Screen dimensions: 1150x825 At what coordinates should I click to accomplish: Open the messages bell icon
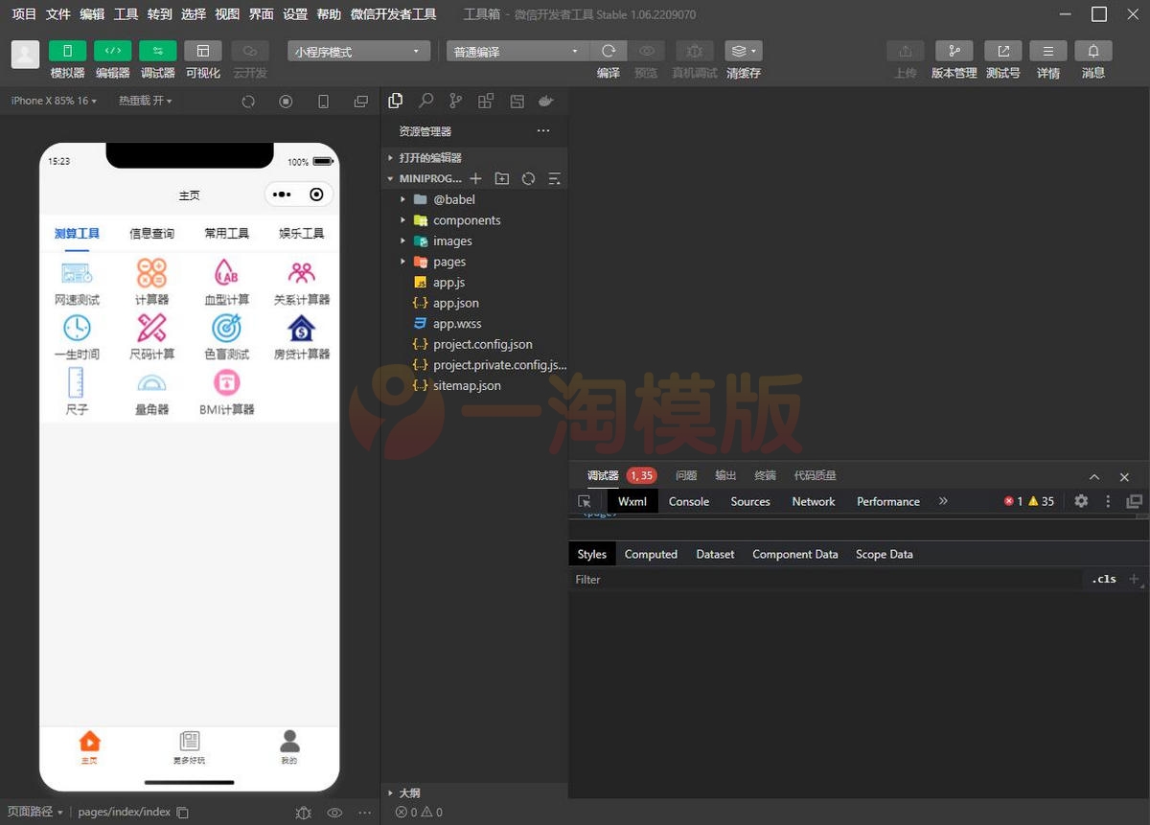pos(1093,51)
